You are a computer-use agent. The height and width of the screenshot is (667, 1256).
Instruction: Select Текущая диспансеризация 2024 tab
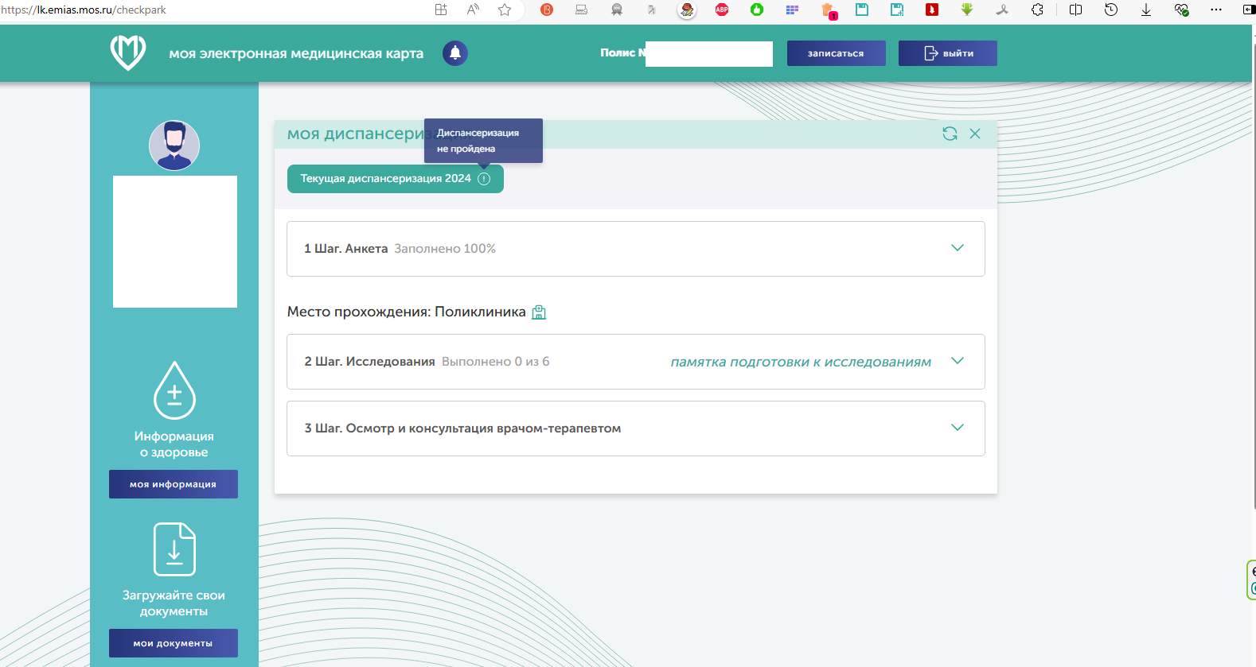click(x=386, y=179)
